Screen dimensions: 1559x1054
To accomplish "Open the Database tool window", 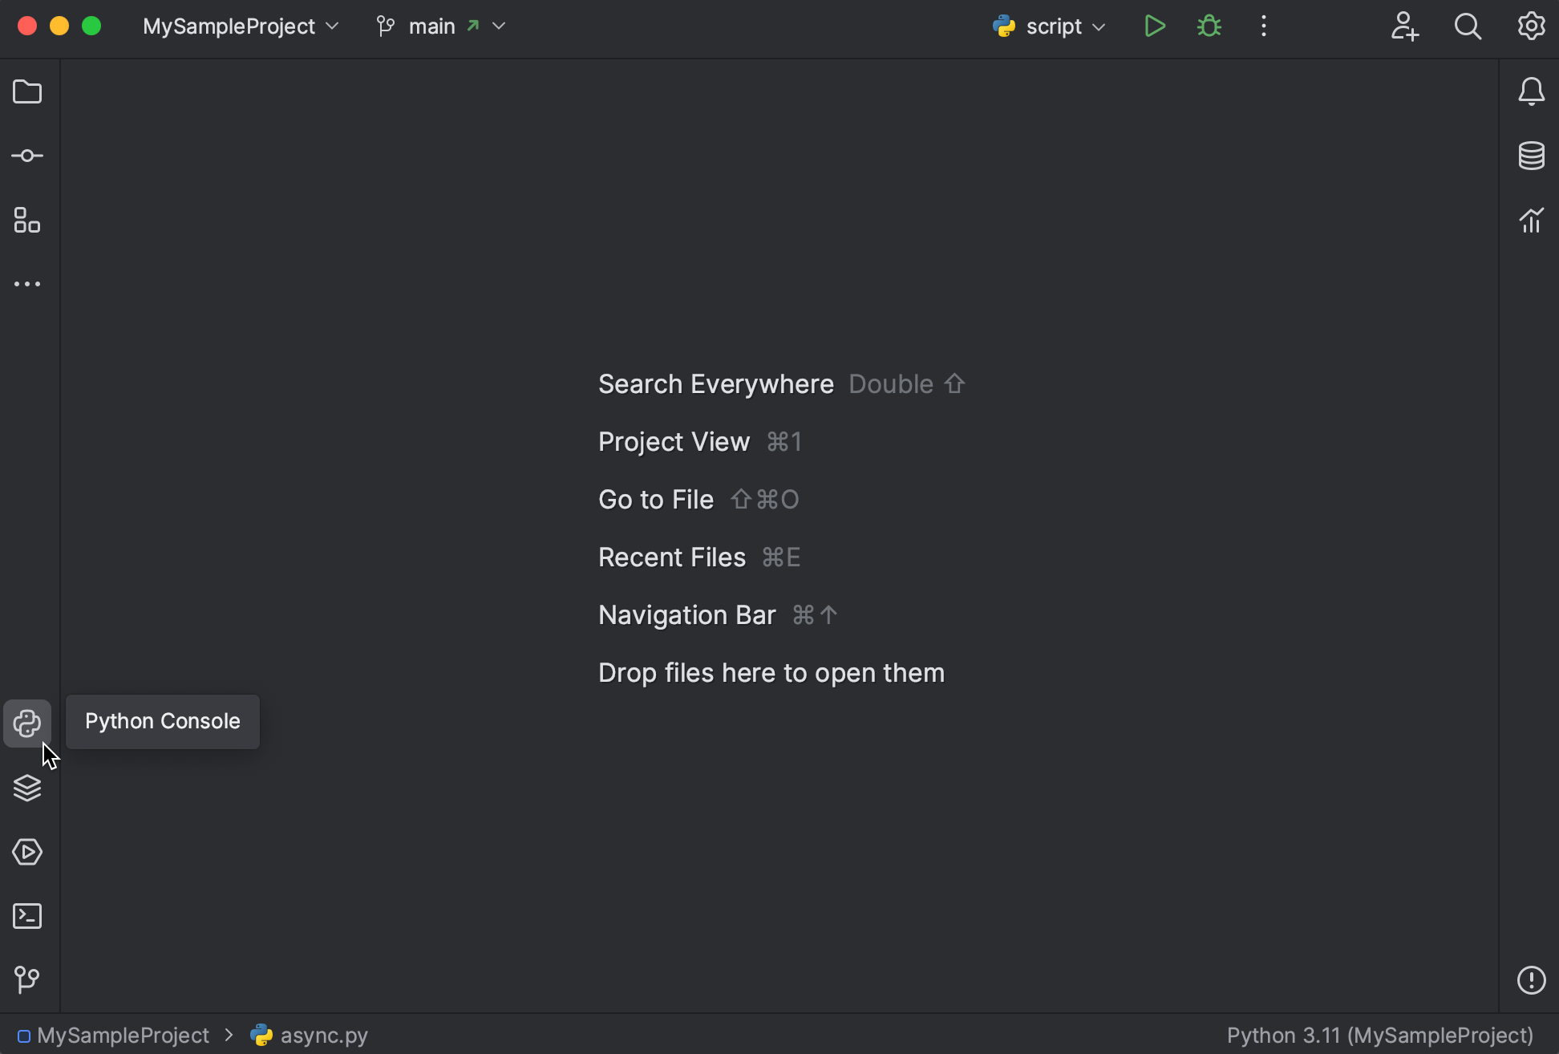I will pos(1531,156).
